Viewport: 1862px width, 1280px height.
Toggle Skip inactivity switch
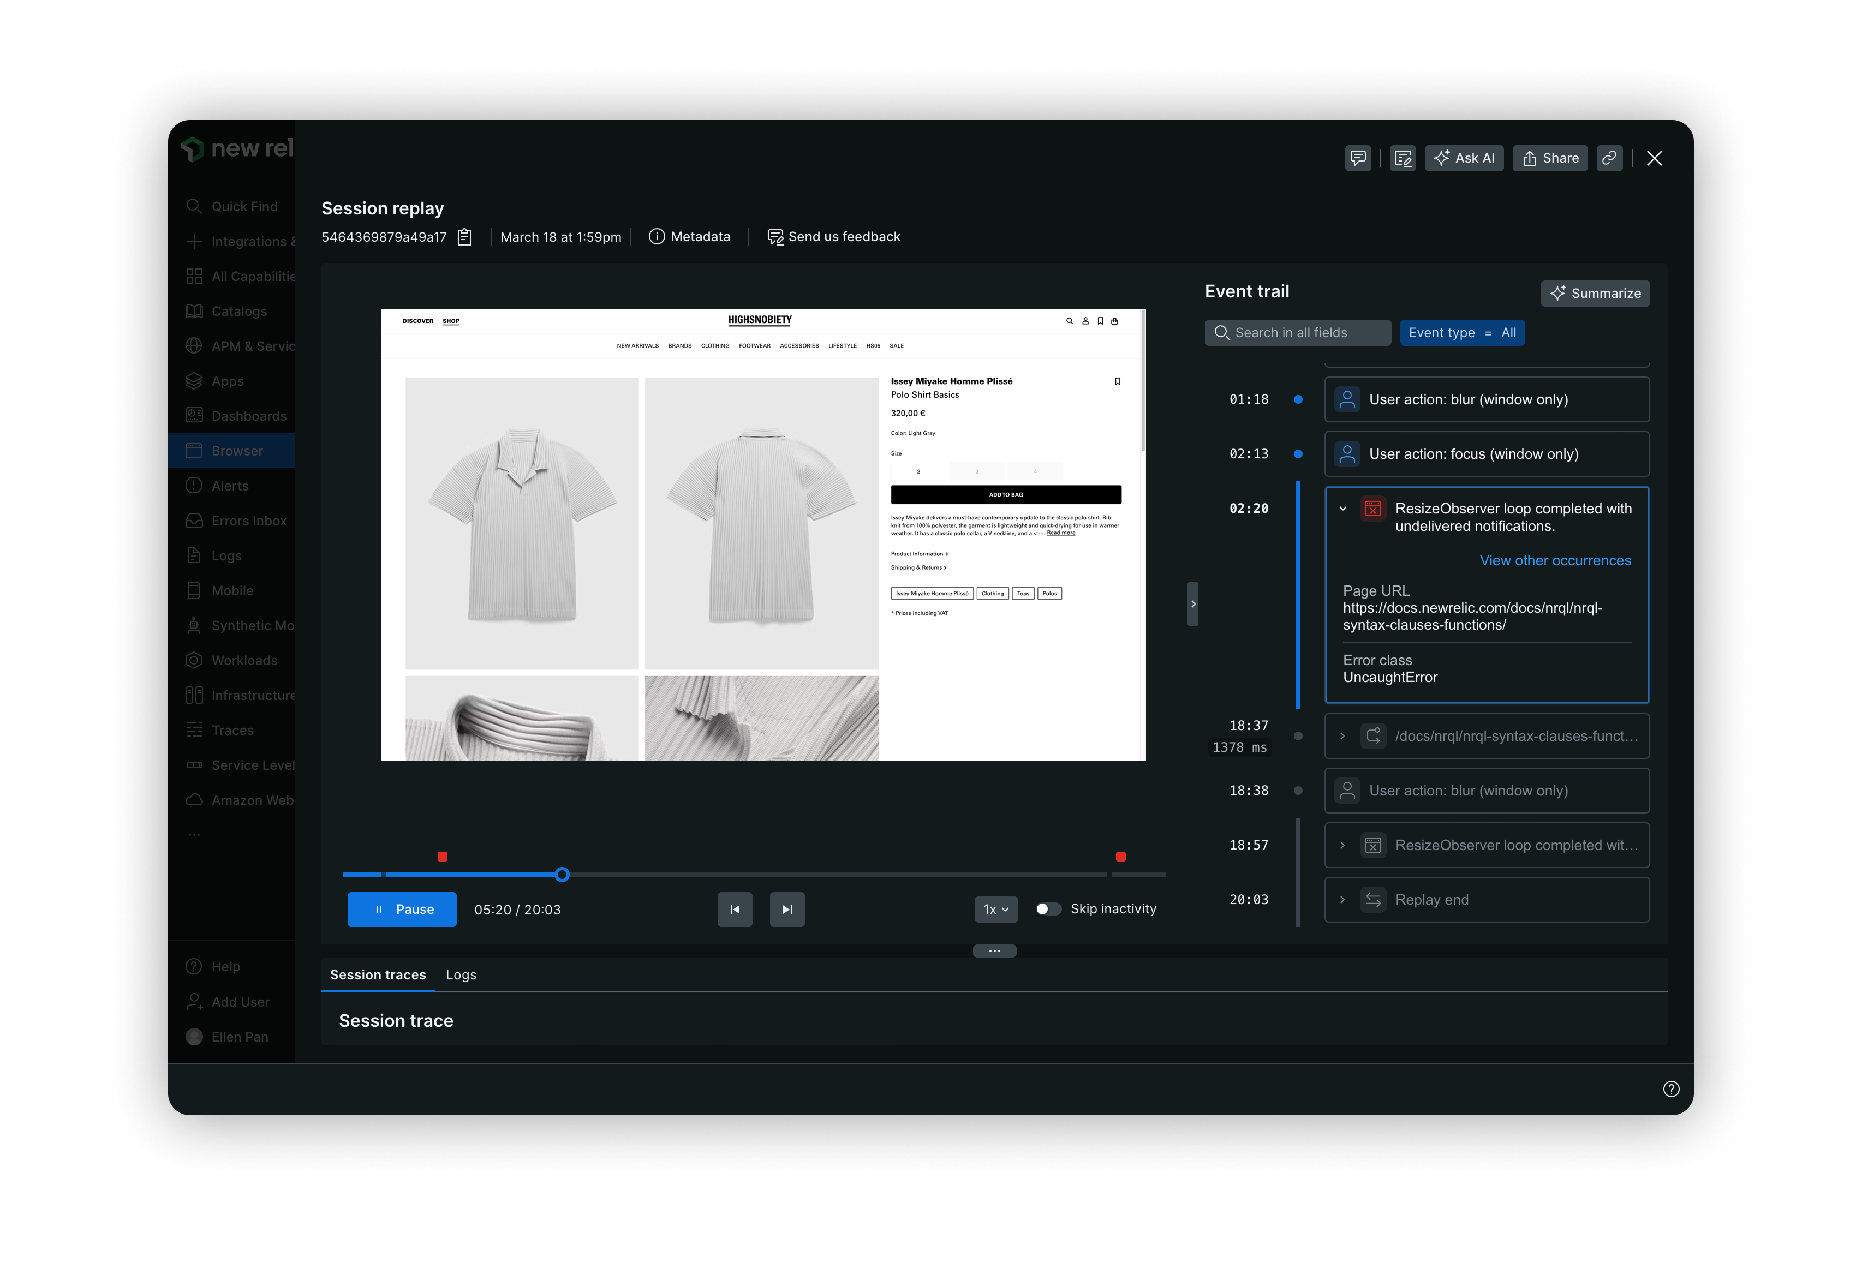pyautogui.click(x=1048, y=908)
